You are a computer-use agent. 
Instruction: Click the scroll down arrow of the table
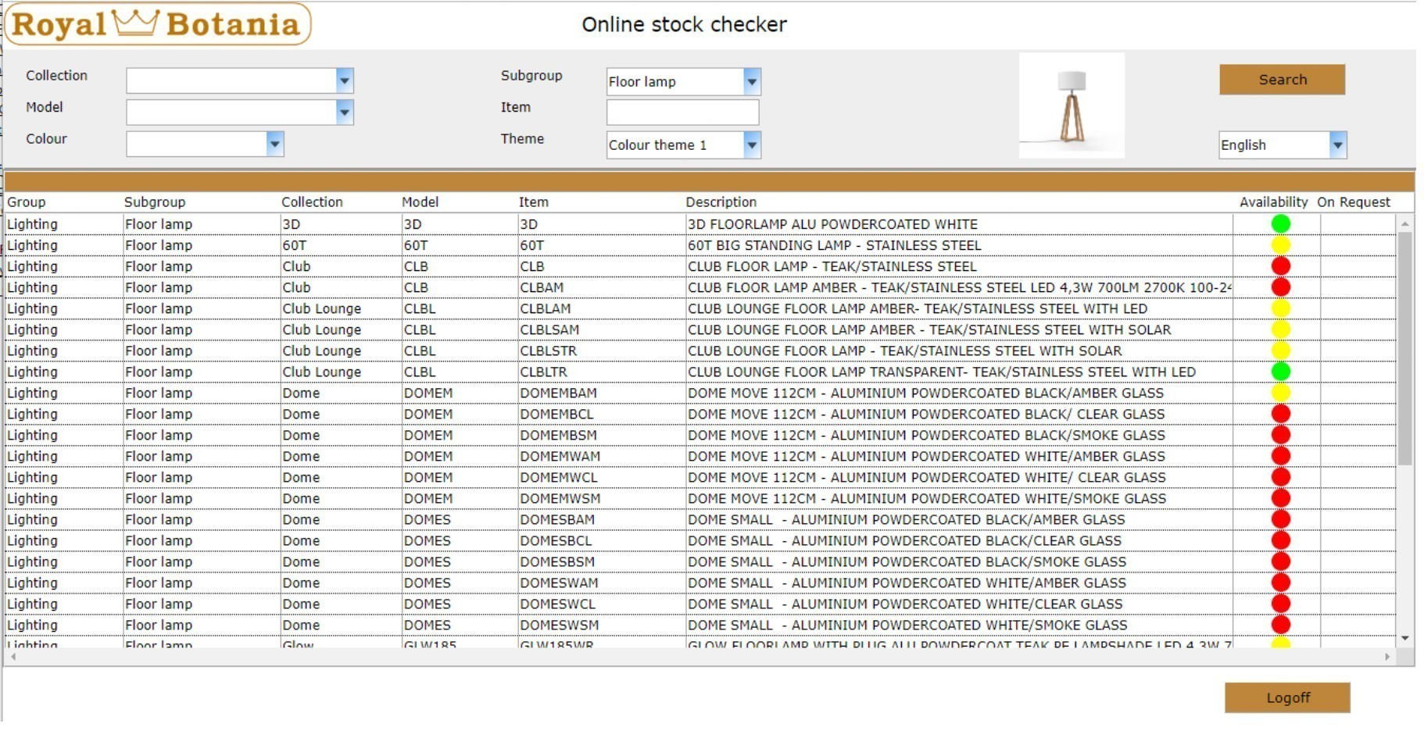tap(1404, 638)
